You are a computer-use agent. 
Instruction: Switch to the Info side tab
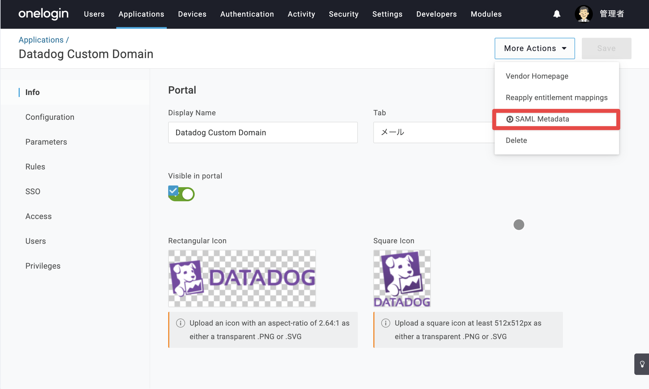(75, 92)
